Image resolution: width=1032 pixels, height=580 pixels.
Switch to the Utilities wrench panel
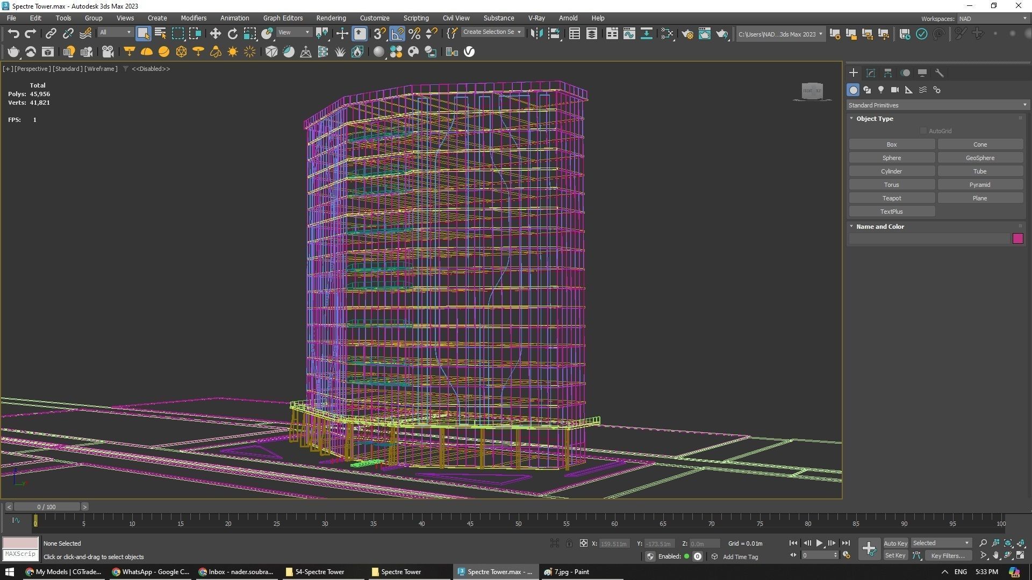pyautogui.click(x=940, y=73)
